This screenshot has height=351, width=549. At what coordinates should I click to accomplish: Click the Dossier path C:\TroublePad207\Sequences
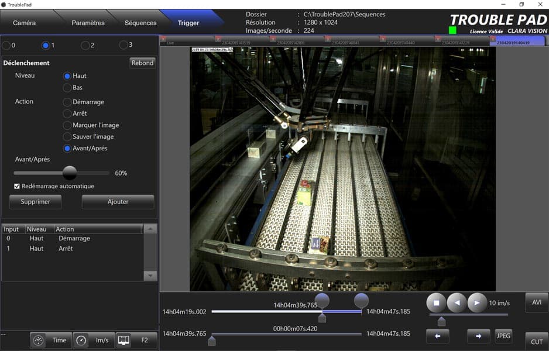[x=344, y=15]
